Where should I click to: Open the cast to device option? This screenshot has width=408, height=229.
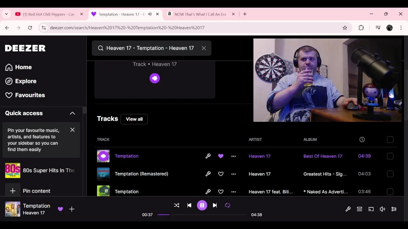pyautogui.click(x=371, y=209)
